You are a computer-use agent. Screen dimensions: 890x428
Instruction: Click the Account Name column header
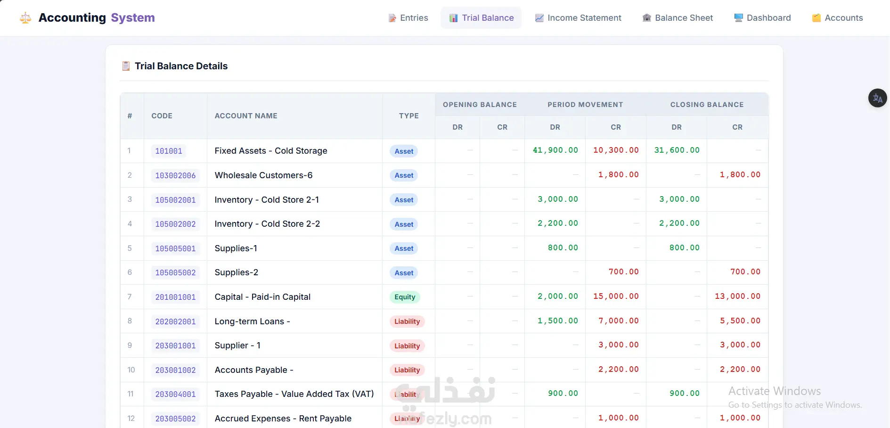pyautogui.click(x=246, y=116)
